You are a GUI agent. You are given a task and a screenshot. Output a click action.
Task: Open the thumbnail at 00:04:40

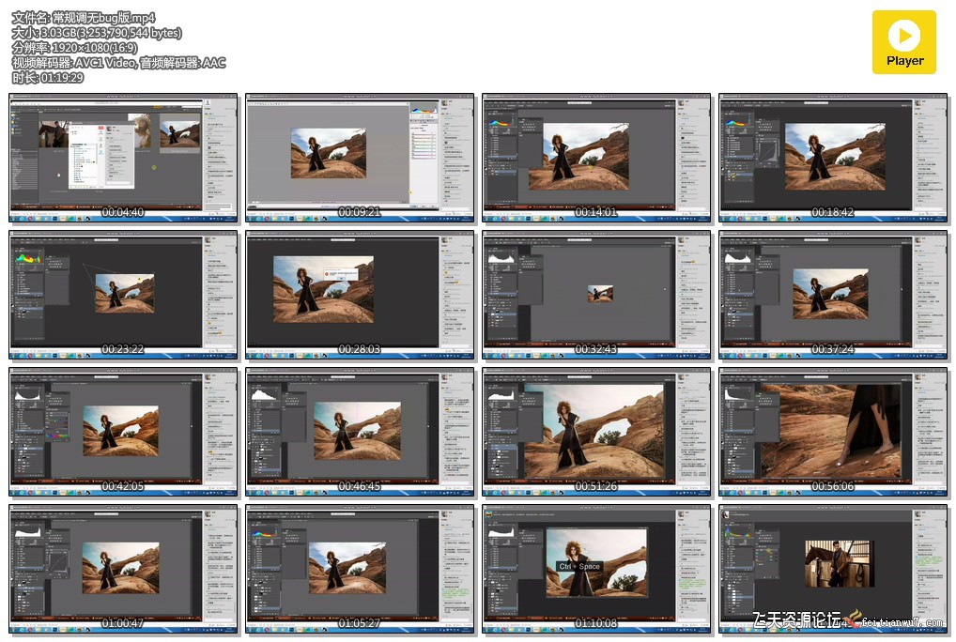pyautogui.click(x=123, y=159)
